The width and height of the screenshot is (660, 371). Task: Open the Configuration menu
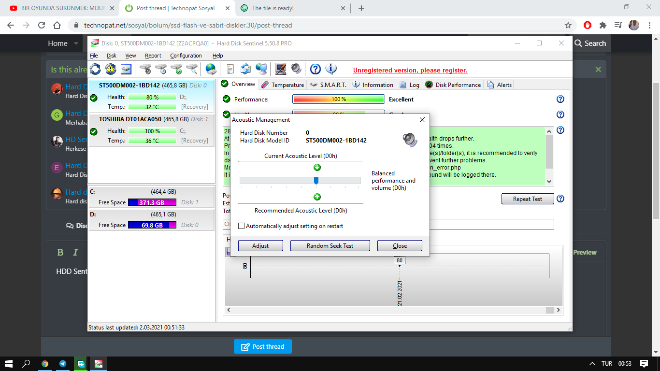(x=186, y=56)
